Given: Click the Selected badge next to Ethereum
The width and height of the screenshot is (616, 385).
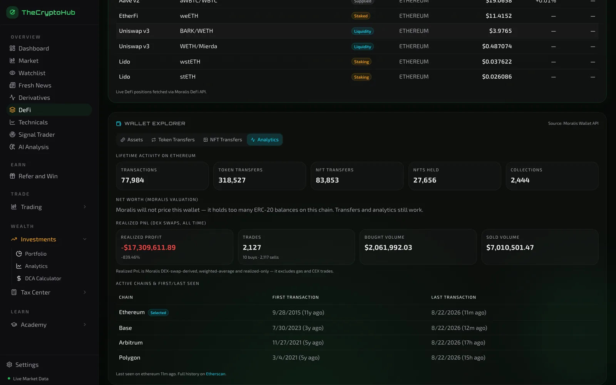Looking at the screenshot, I should pos(158,313).
